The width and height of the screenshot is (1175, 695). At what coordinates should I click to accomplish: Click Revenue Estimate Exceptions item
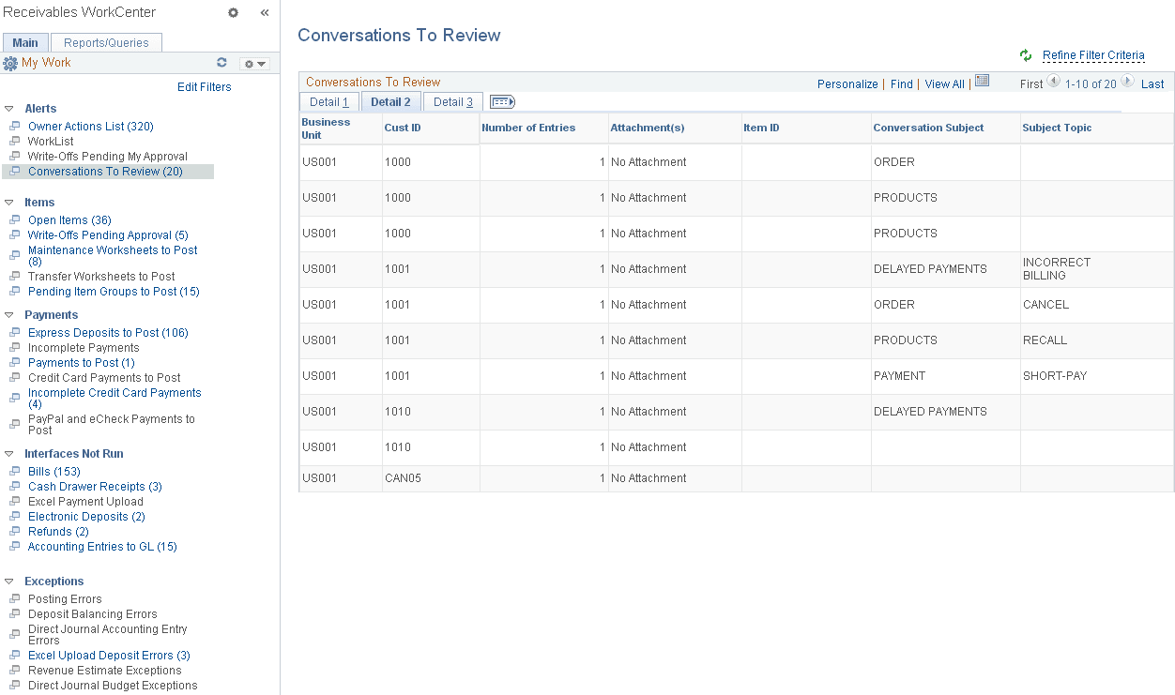pyautogui.click(x=105, y=671)
